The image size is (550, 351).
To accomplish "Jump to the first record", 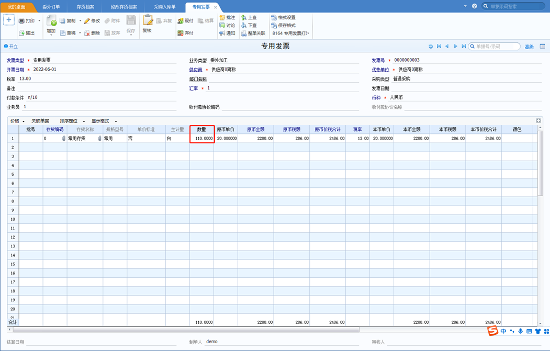I will point(439,46).
